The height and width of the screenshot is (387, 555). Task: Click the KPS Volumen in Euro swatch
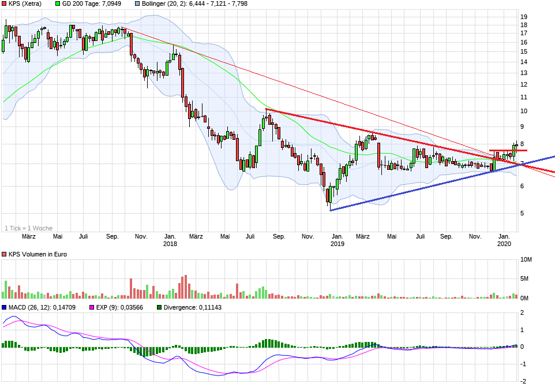point(5,254)
